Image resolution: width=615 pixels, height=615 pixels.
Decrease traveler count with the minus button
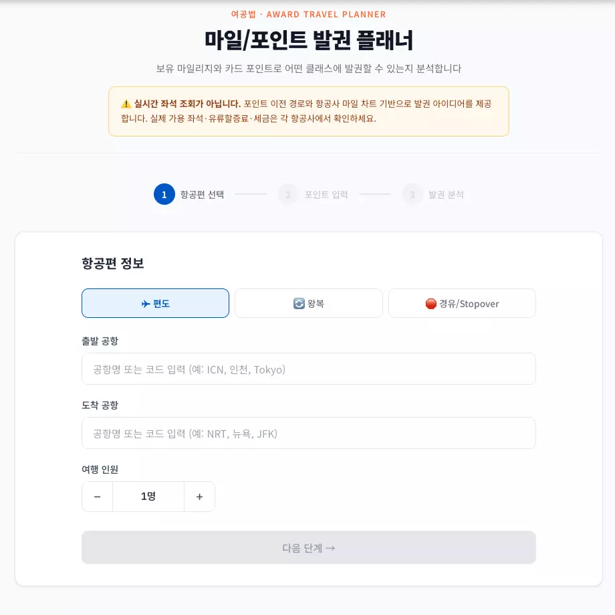pos(98,497)
